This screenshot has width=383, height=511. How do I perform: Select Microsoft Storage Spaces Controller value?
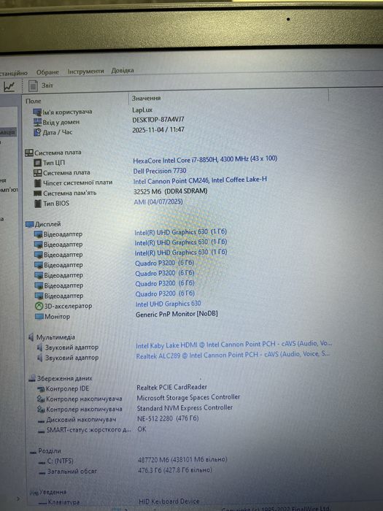[x=188, y=397]
